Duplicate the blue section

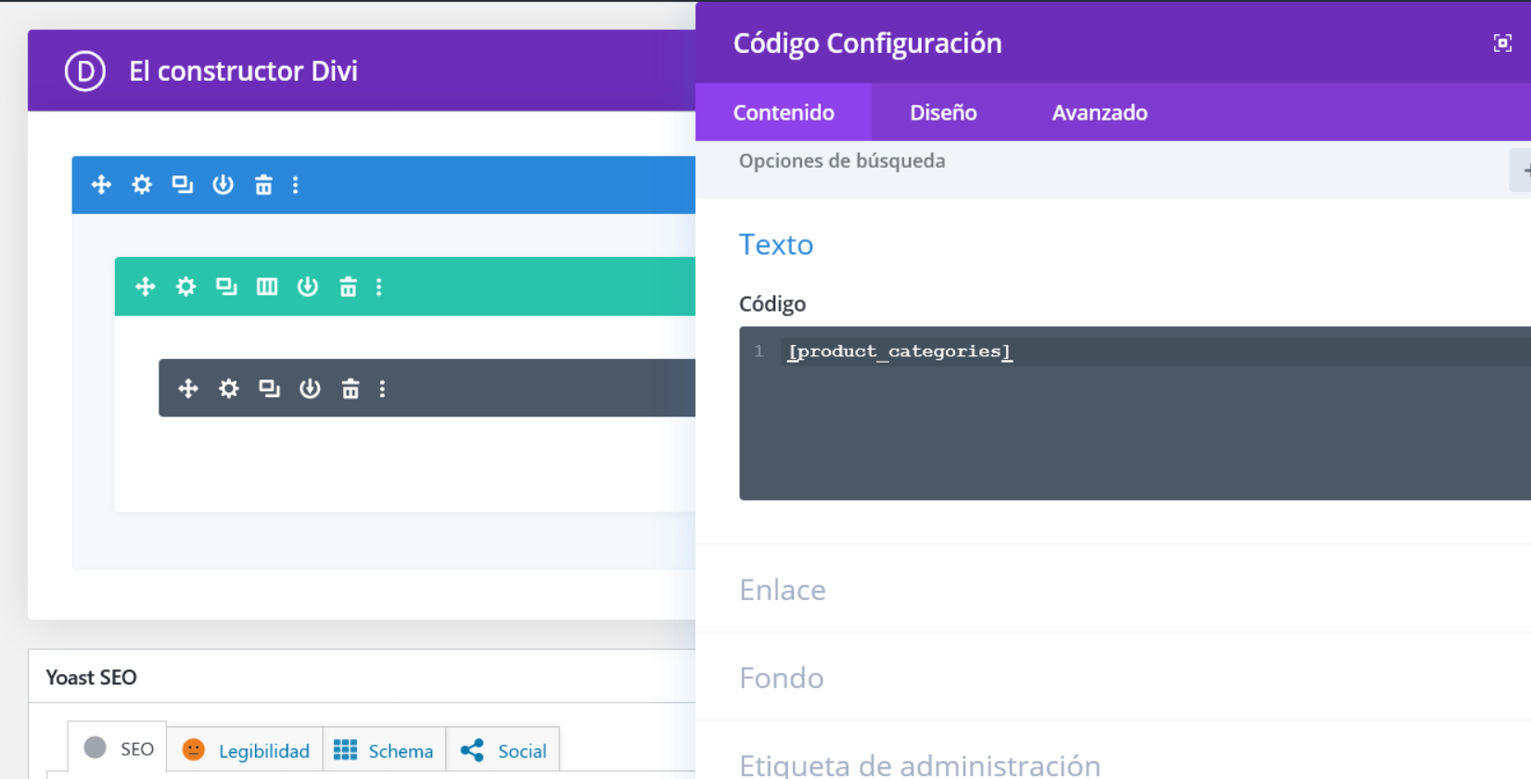click(x=183, y=185)
